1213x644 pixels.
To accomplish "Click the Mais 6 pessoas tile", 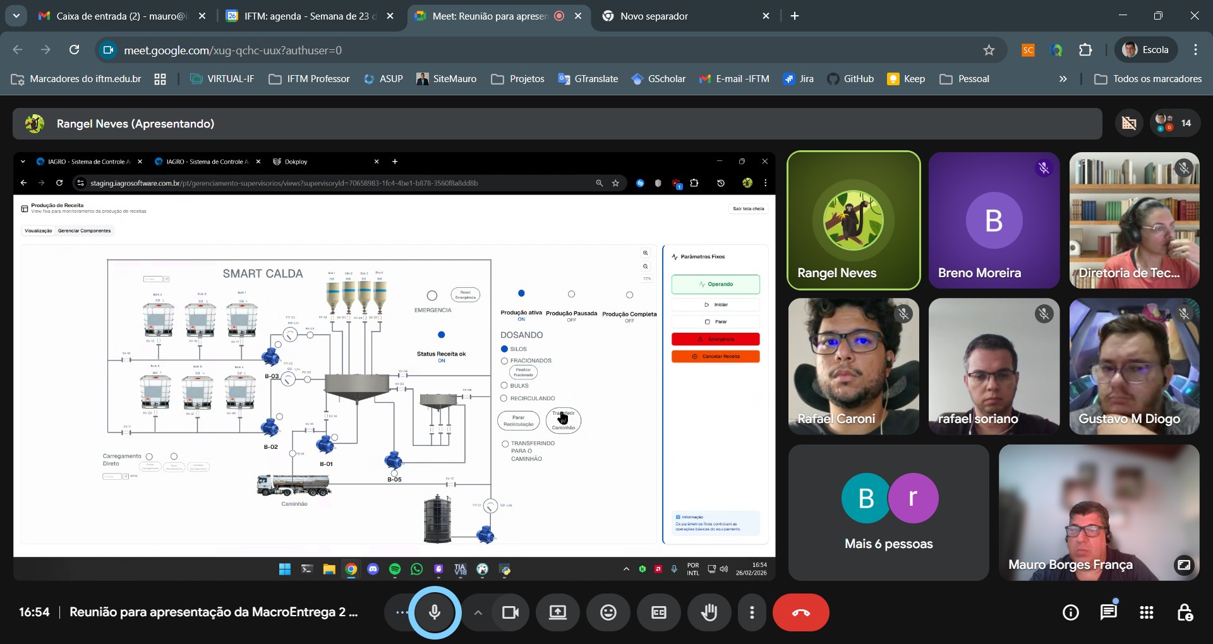I will pyautogui.click(x=888, y=513).
